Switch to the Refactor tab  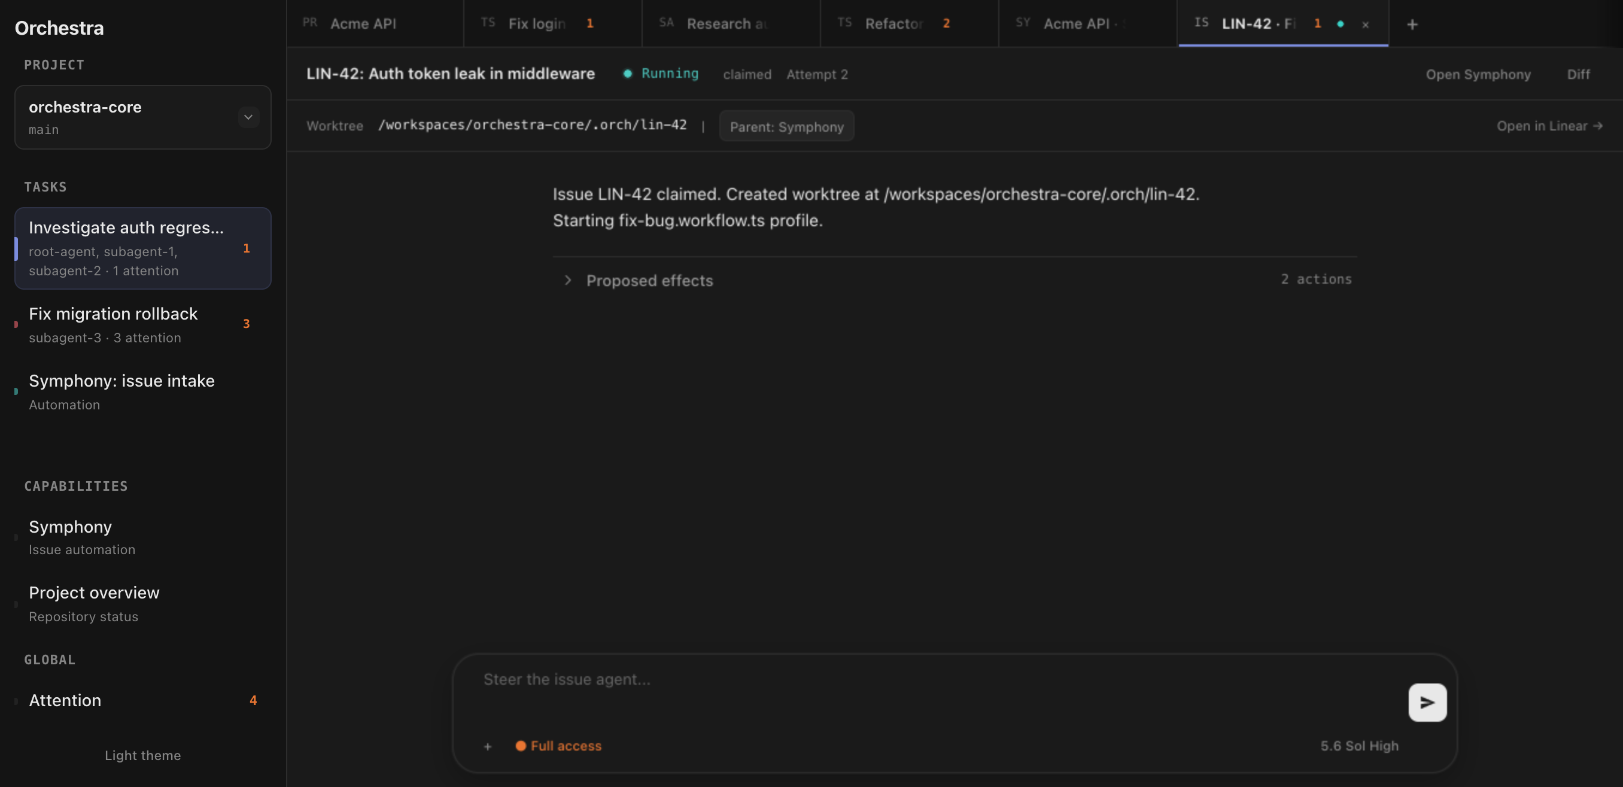click(909, 23)
